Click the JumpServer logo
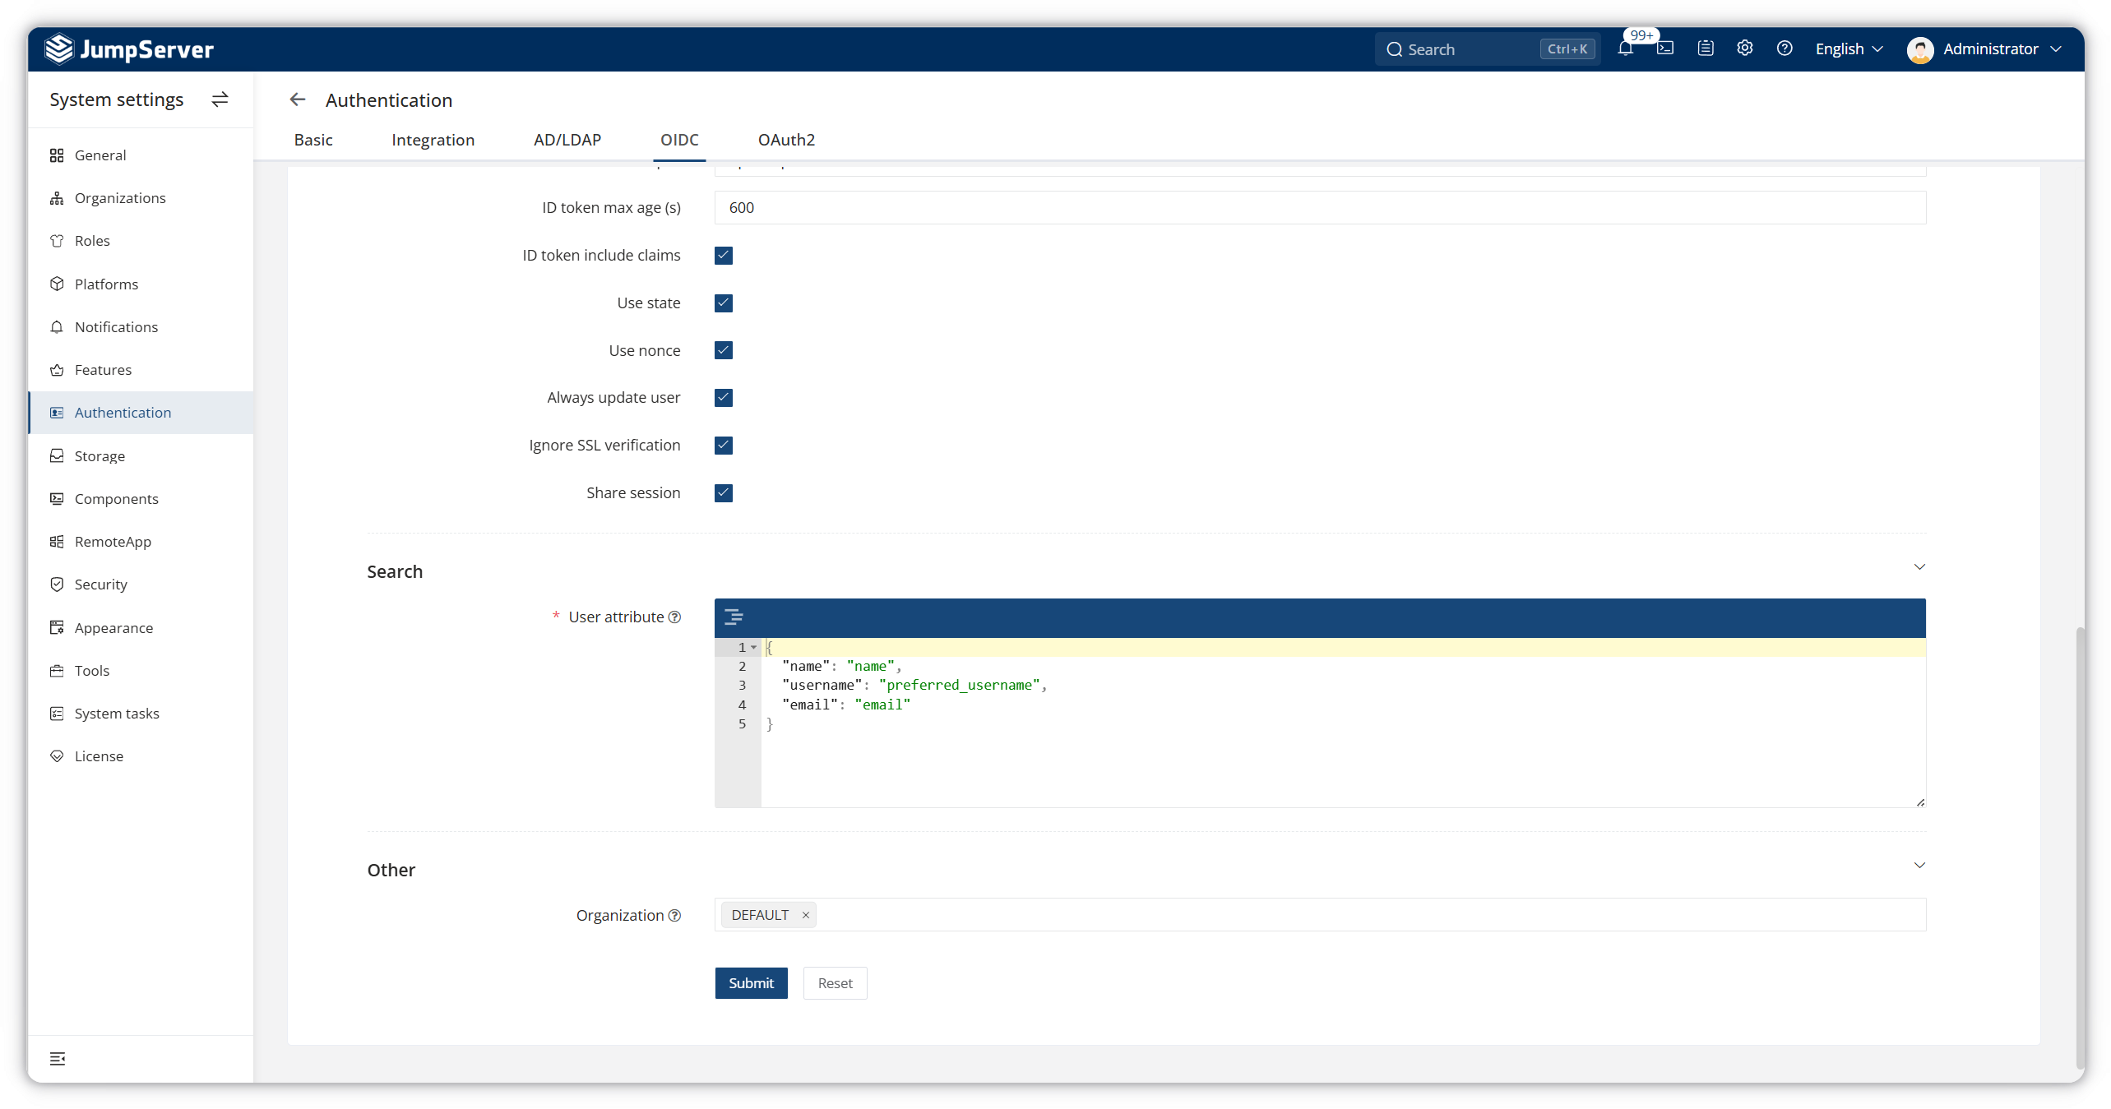The height and width of the screenshot is (1109, 2111). (129, 49)
